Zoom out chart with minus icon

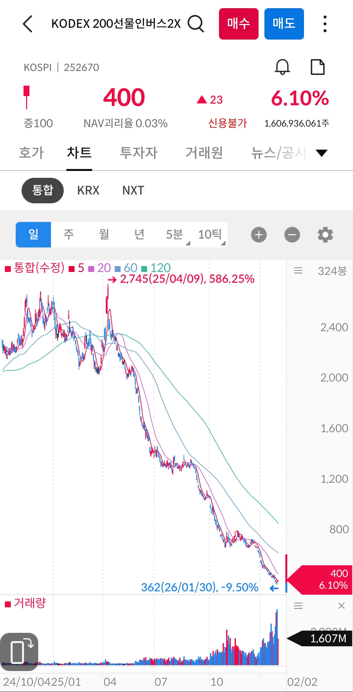point(292,235)
